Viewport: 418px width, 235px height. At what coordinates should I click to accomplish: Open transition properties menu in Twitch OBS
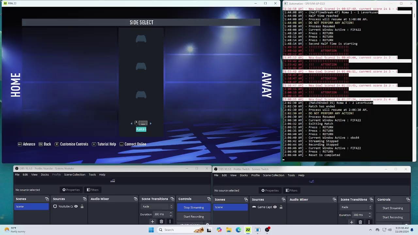click(369, 222)
